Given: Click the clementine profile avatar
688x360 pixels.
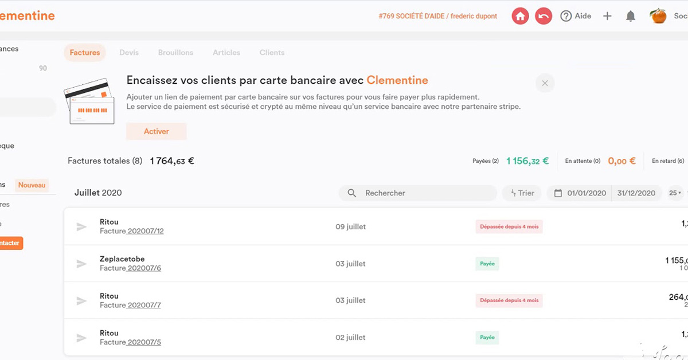Looking at the screenshot, I should pos(658,16).
